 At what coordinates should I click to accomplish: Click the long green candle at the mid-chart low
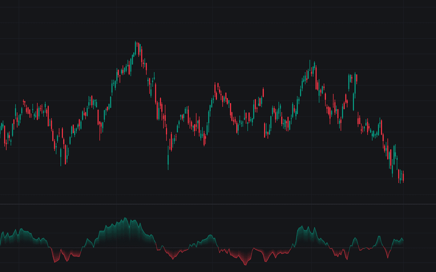(x=168, y=158)
